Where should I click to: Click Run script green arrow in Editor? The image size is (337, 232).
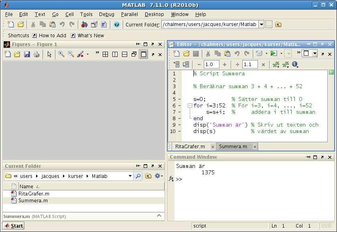pyautogui.click(x=274, y=53)
